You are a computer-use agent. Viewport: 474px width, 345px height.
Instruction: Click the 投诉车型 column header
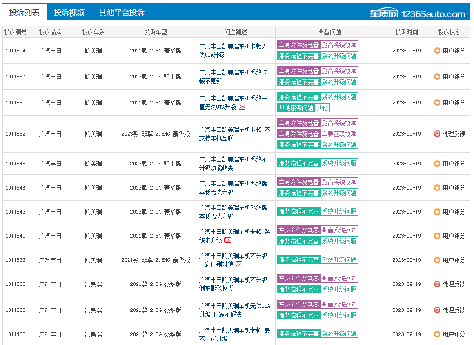155,32
